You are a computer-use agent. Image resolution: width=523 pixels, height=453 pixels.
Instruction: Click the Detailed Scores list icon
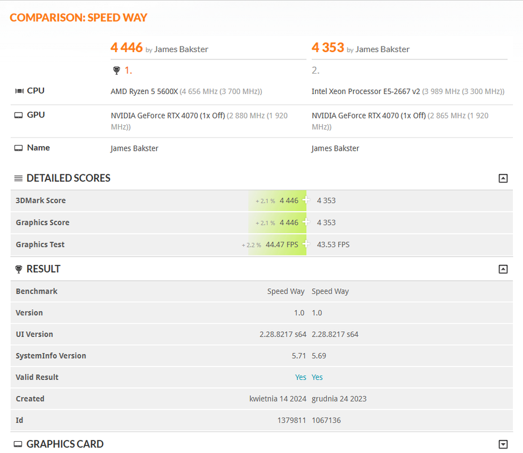point(19,178)
